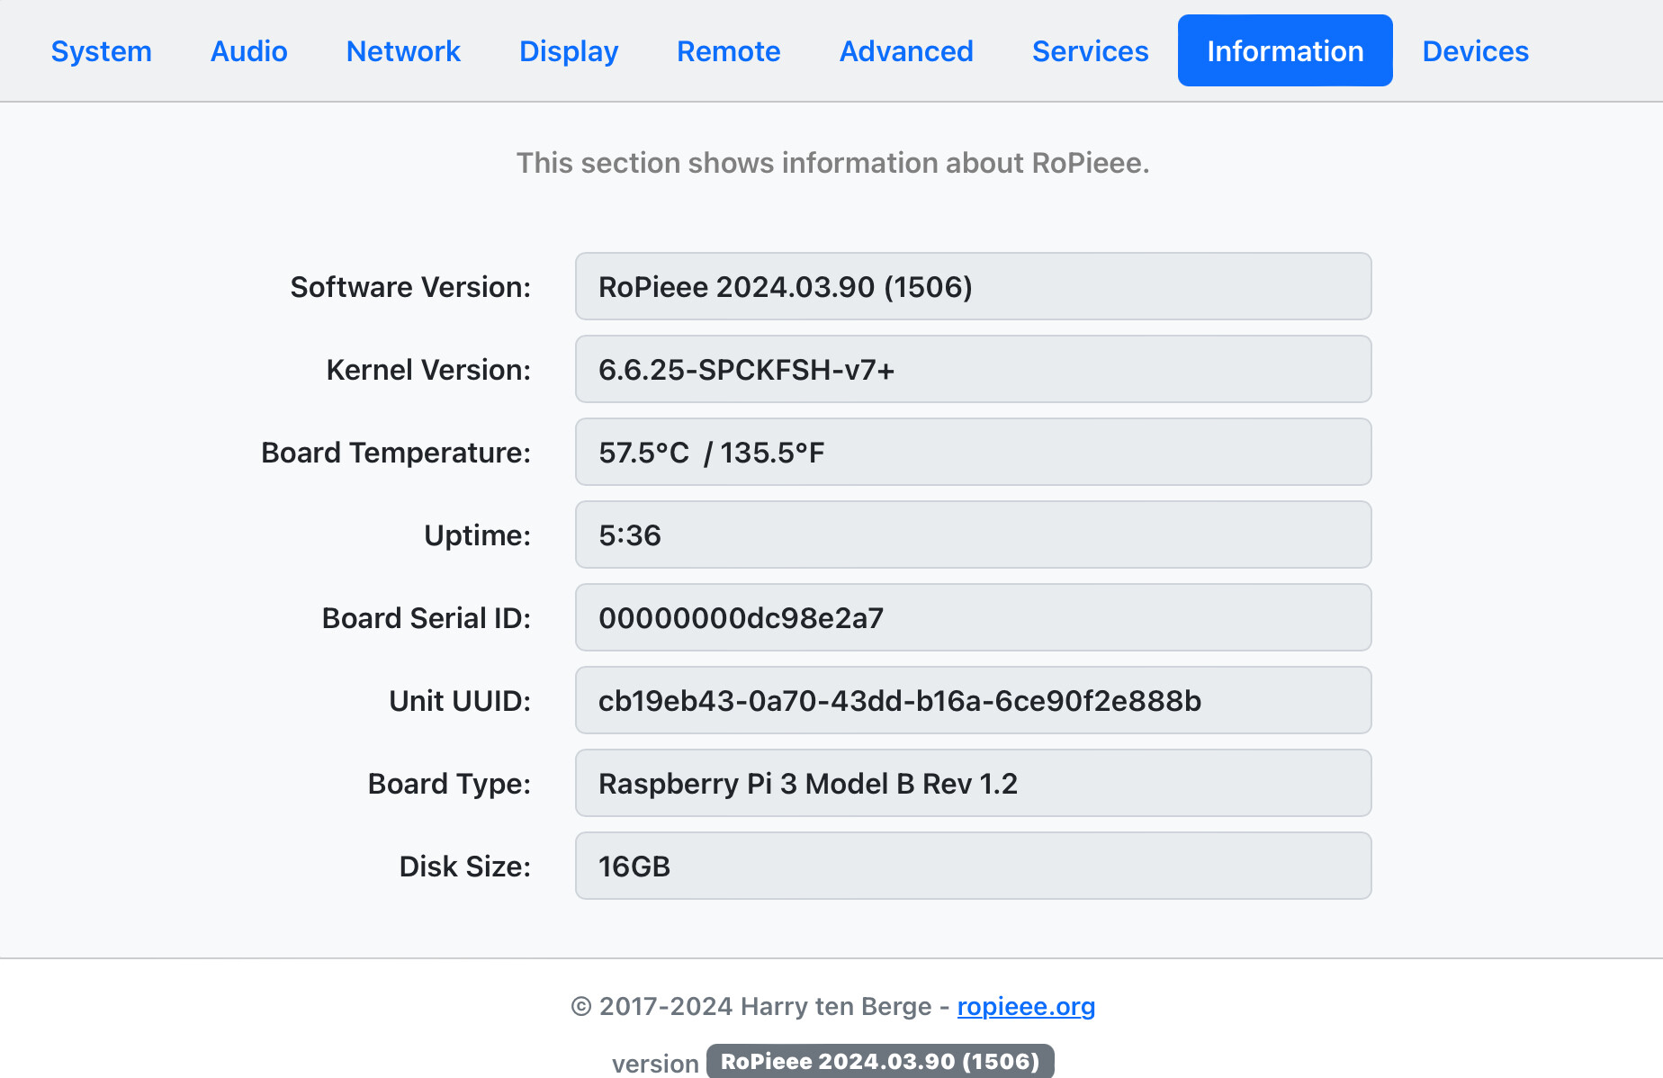Click the 'Uptime:' label

pyautogui.click(x=477, y=535)
